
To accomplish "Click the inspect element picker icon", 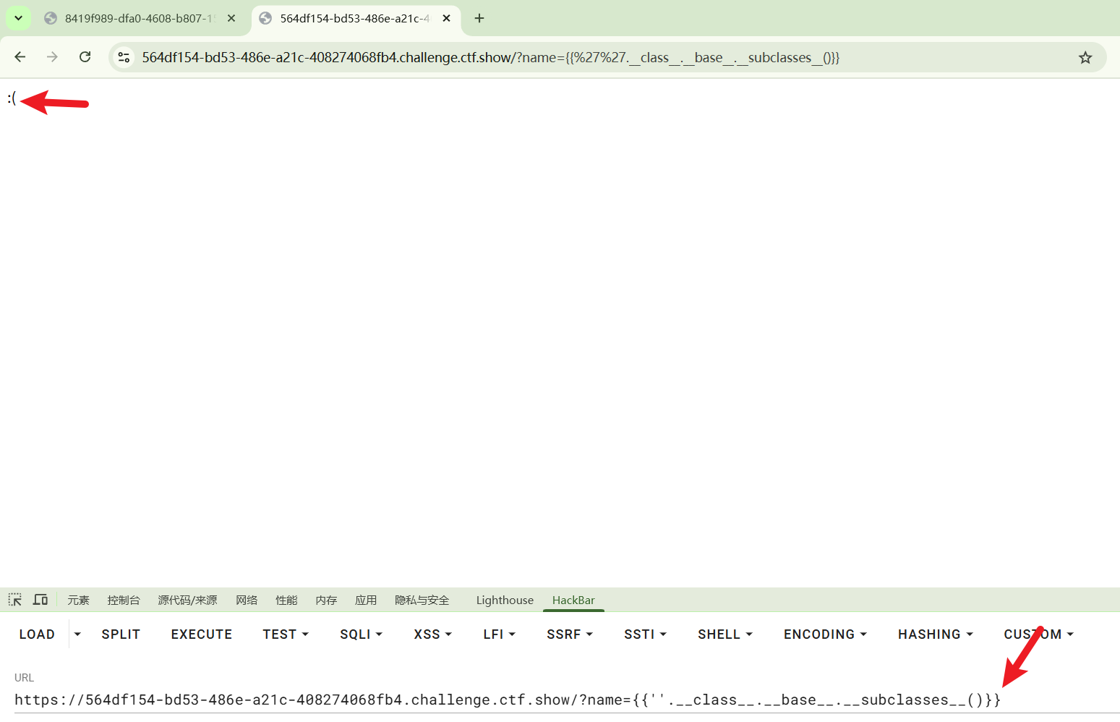I will click(14, 600).
